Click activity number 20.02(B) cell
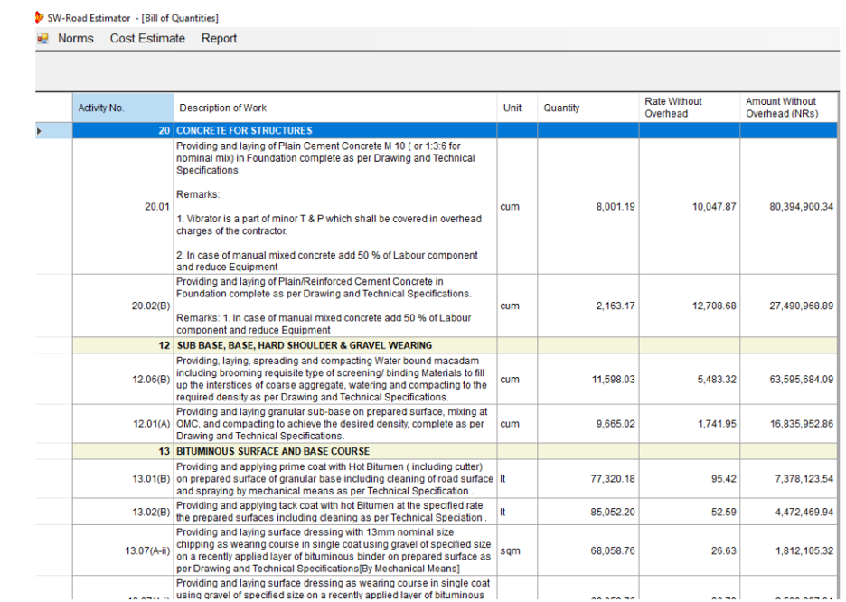Image resolution: width=846 pixels, height=602 pixels. pos(150,306)
